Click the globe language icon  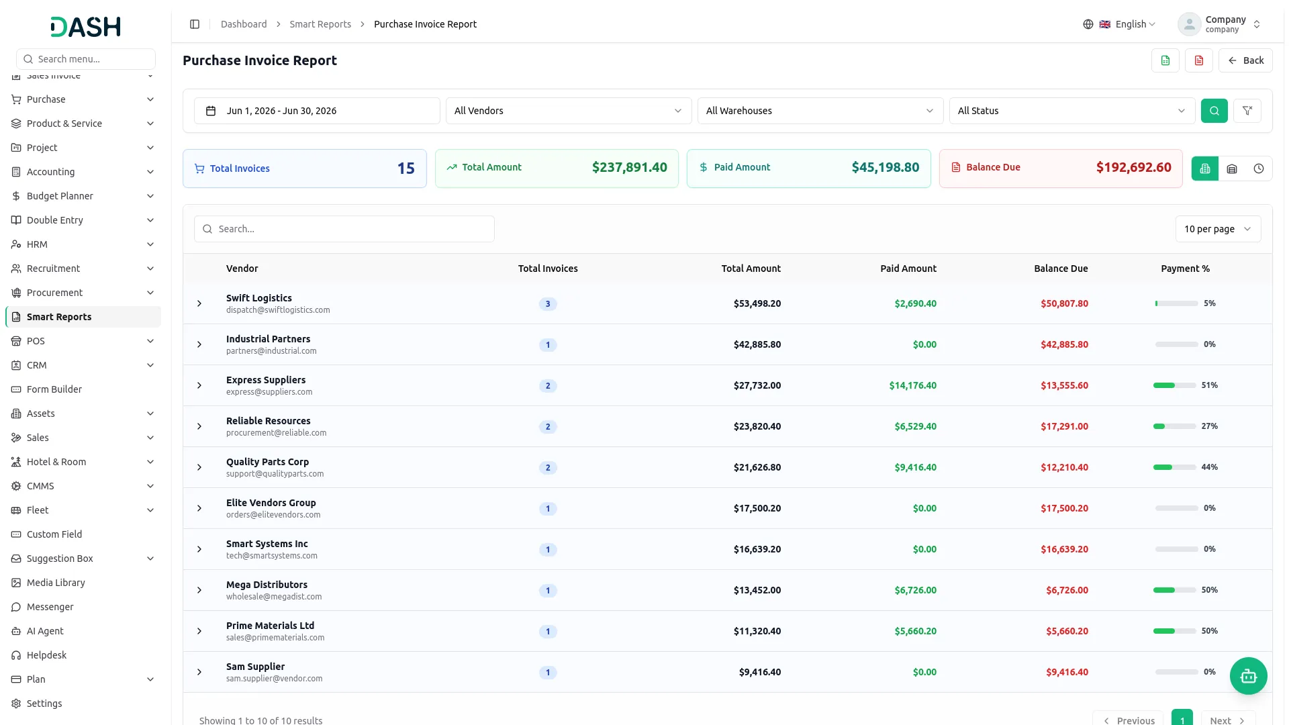click(x=1088, y=24)
